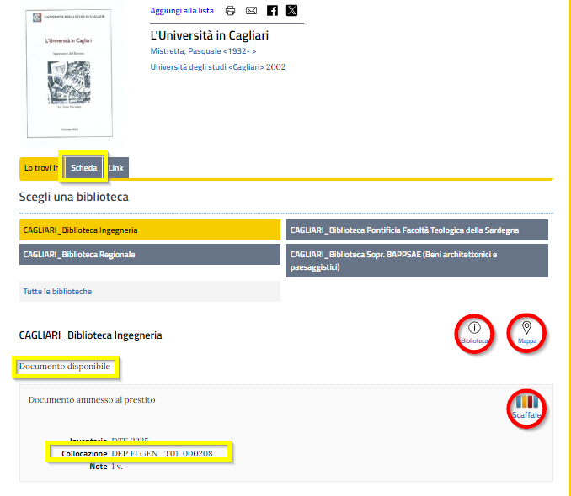Select CAGLIARI_Biblioteca Ingegneria library
571x496 pixels.
click(x=149, y=230)
